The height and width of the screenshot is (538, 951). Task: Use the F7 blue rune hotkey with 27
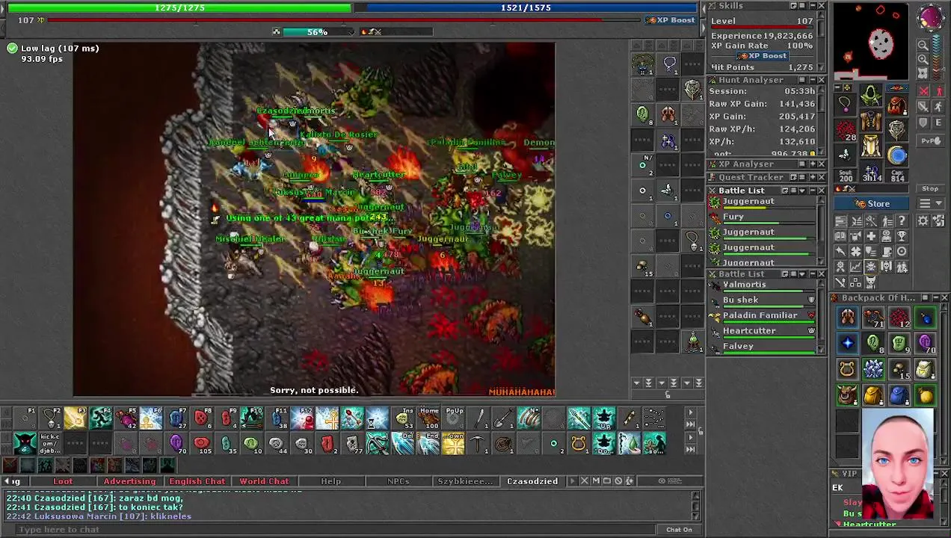point(176,417)
